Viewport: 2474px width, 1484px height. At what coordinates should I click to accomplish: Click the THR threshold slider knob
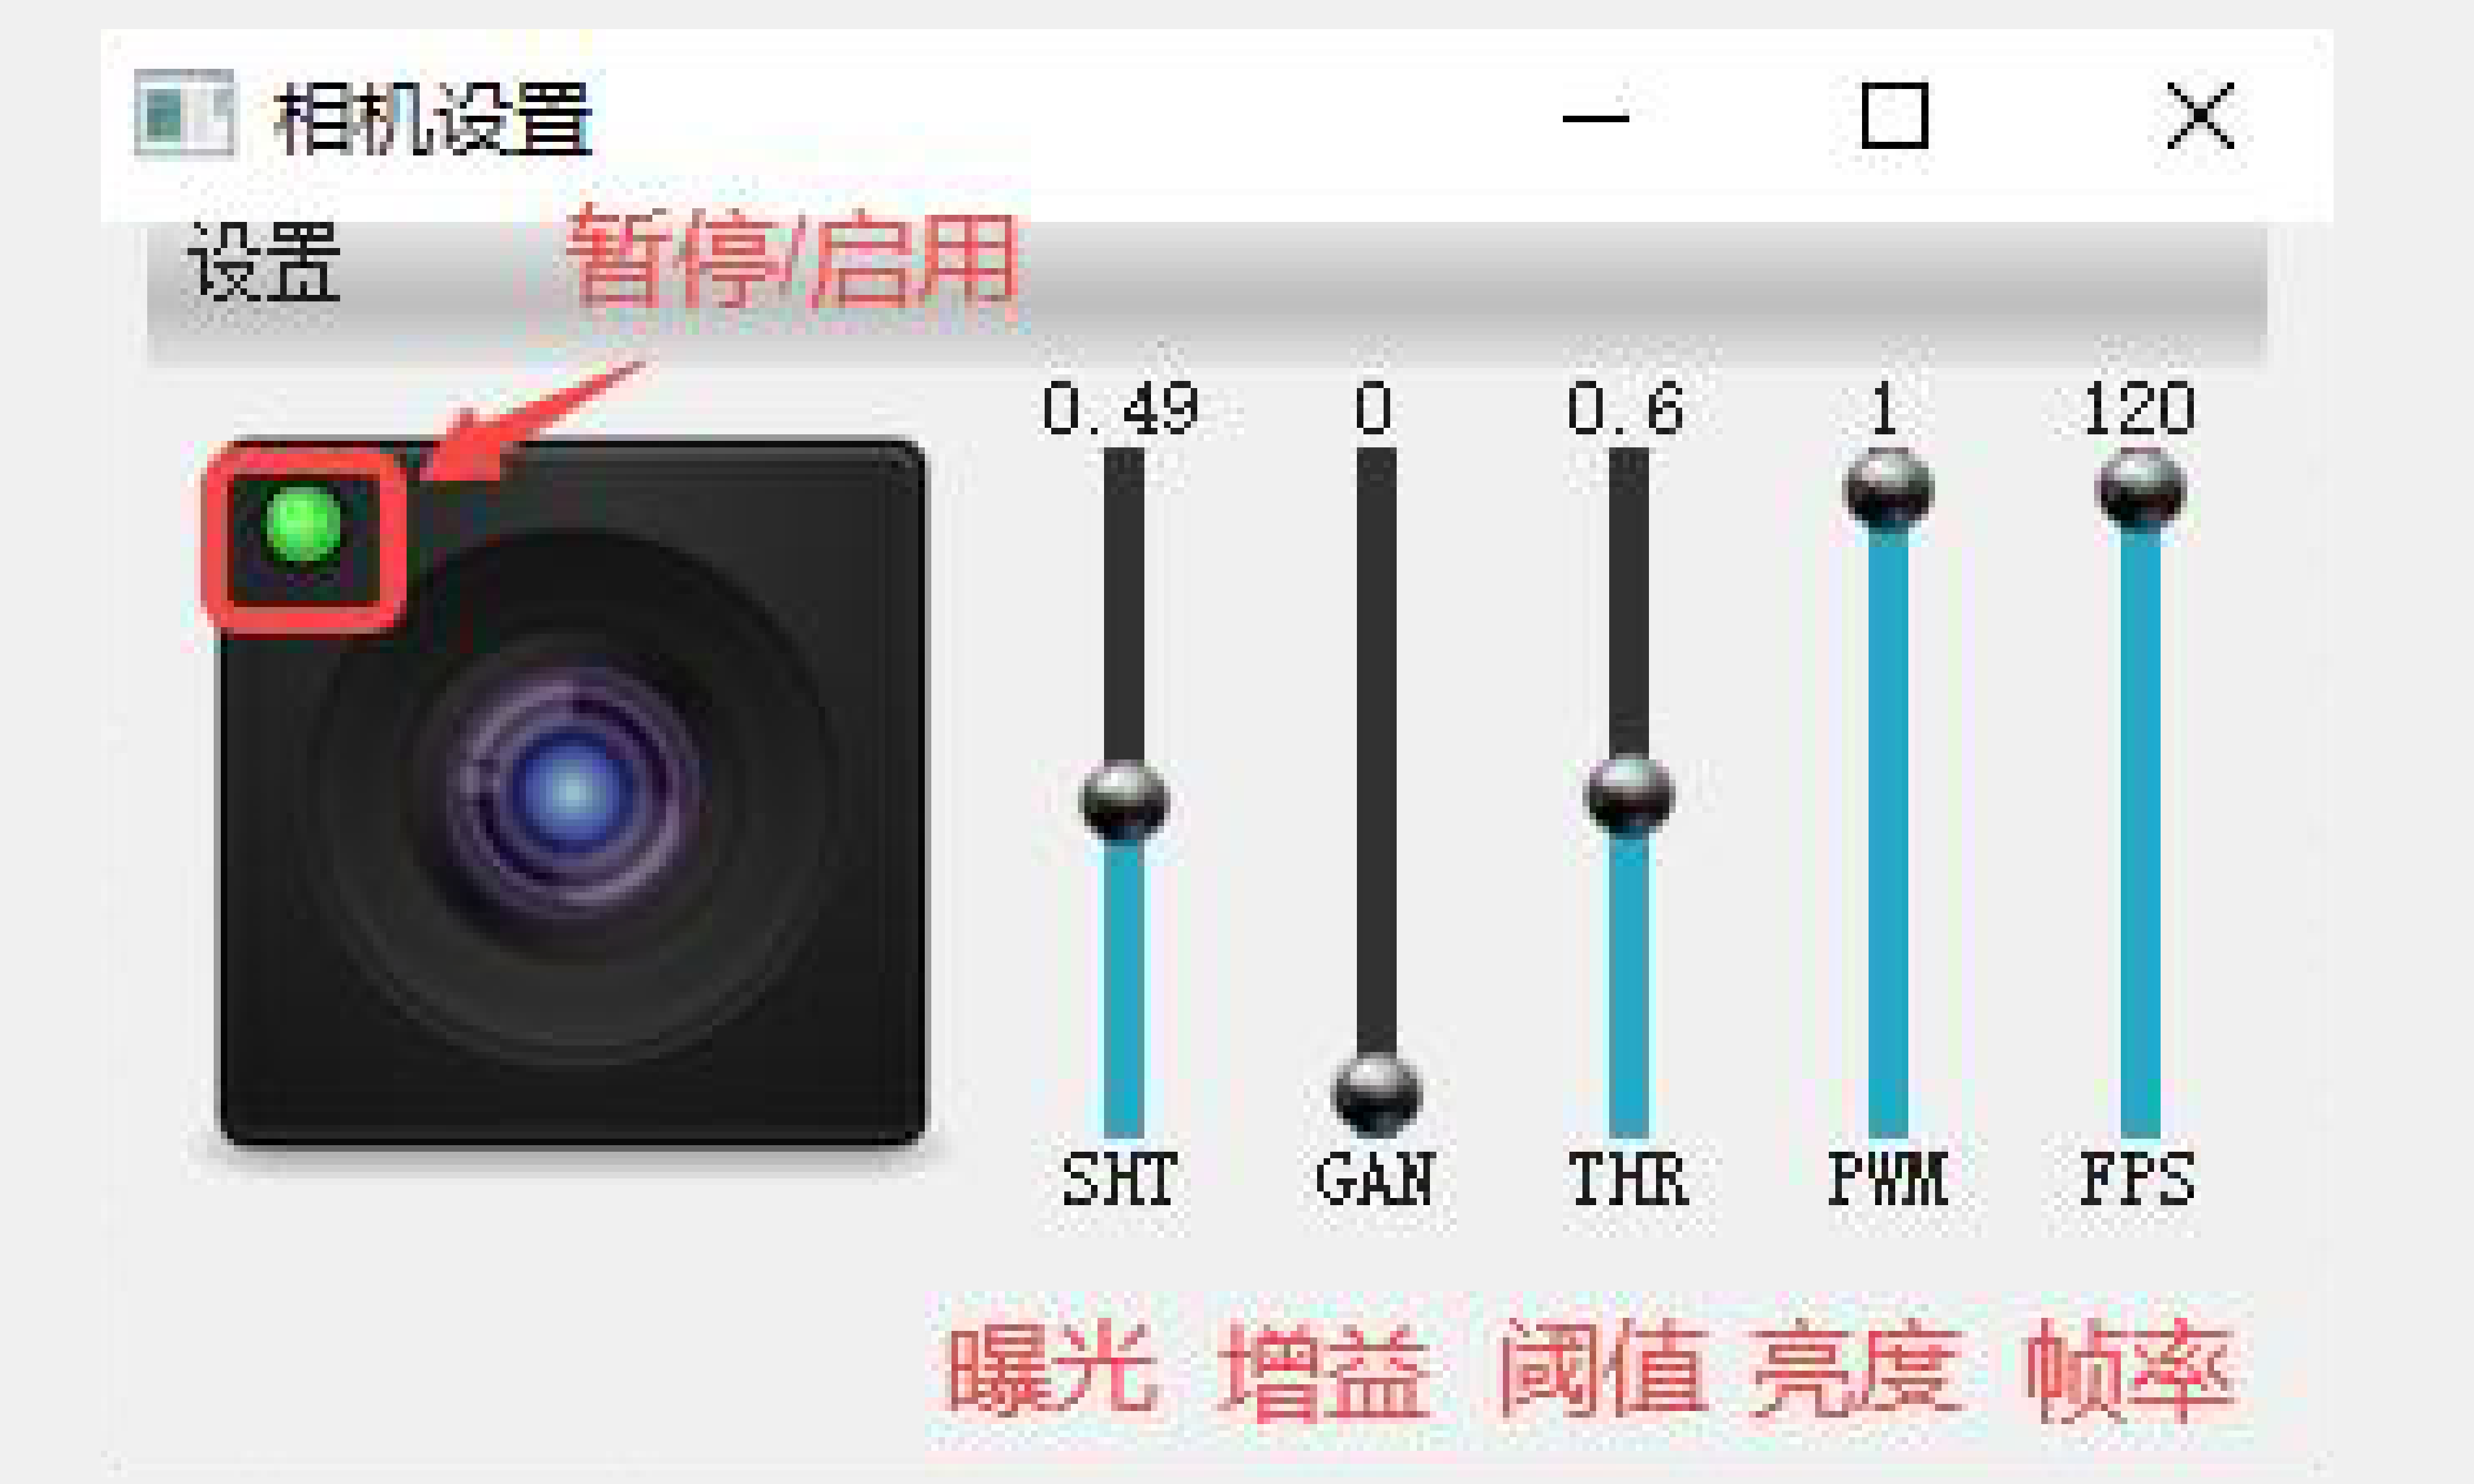1630,795
